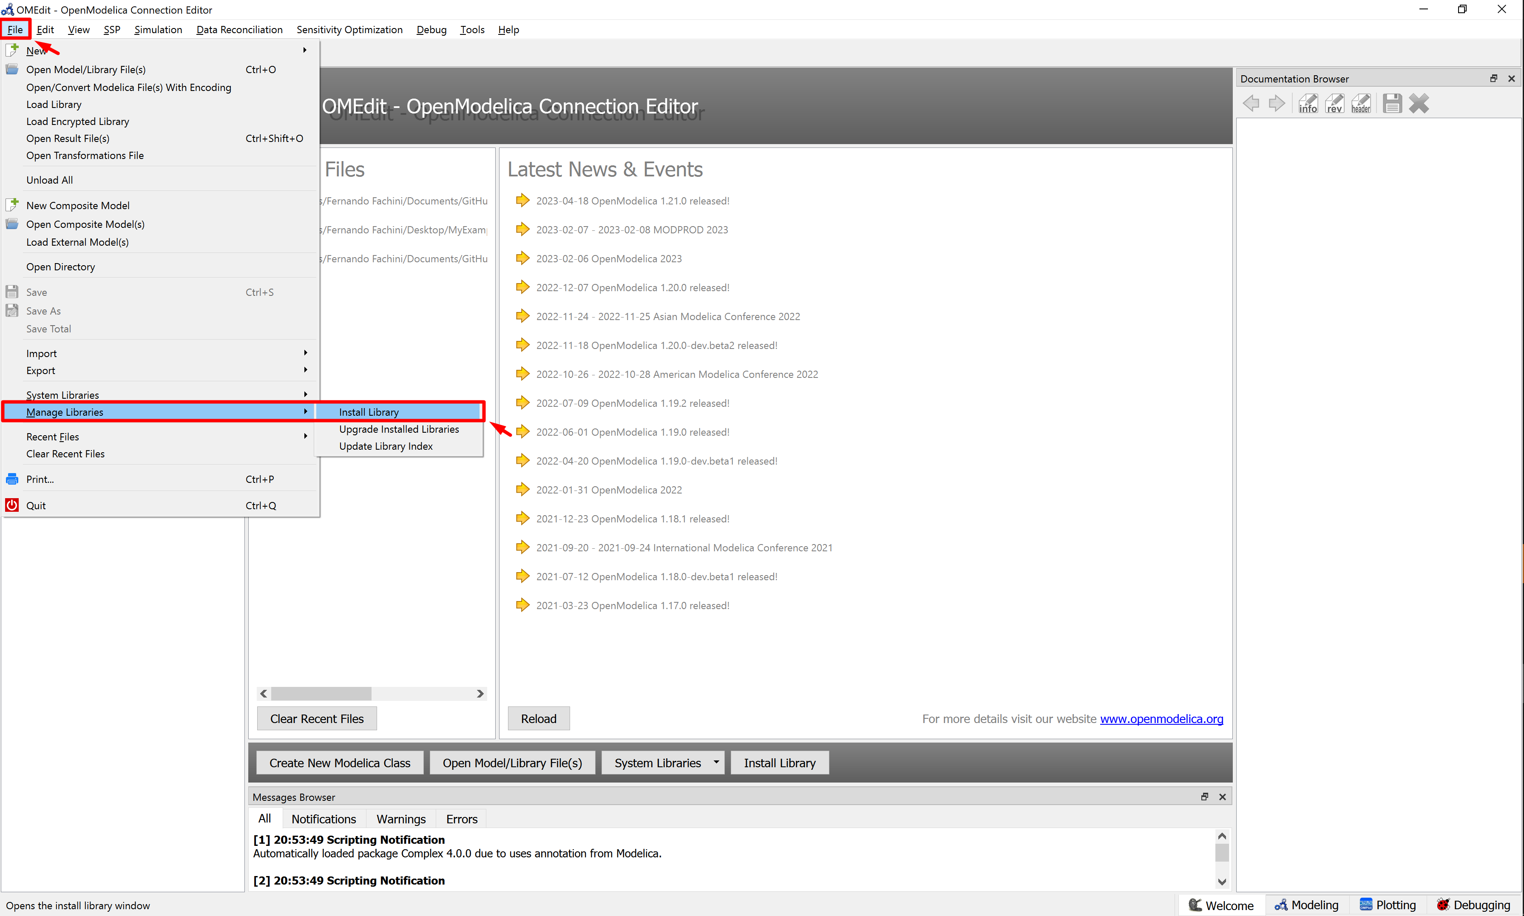Click the cancel documentation edit X icon
This screenshot has width=1524, height=916.
pos(1419,103)
